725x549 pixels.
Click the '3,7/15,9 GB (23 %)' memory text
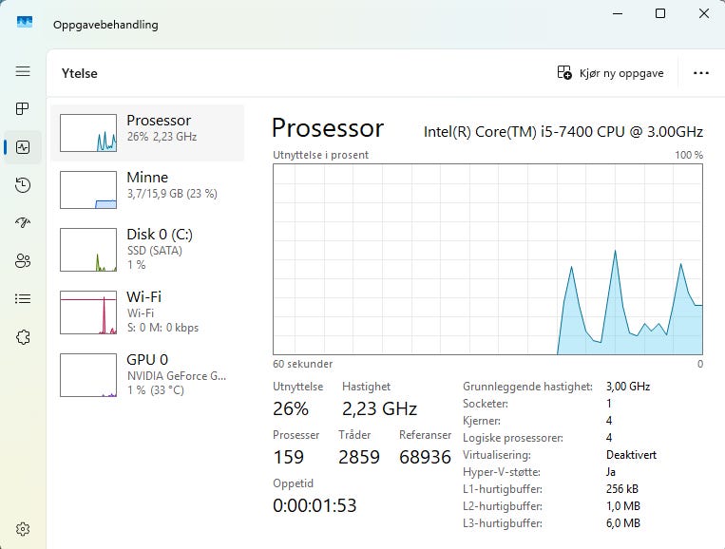point(172,194)
